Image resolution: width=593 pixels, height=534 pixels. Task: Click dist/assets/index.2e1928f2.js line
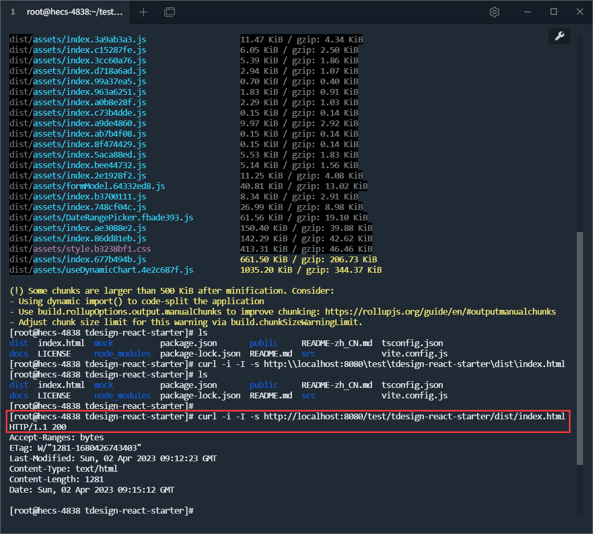tap(77, 175)
